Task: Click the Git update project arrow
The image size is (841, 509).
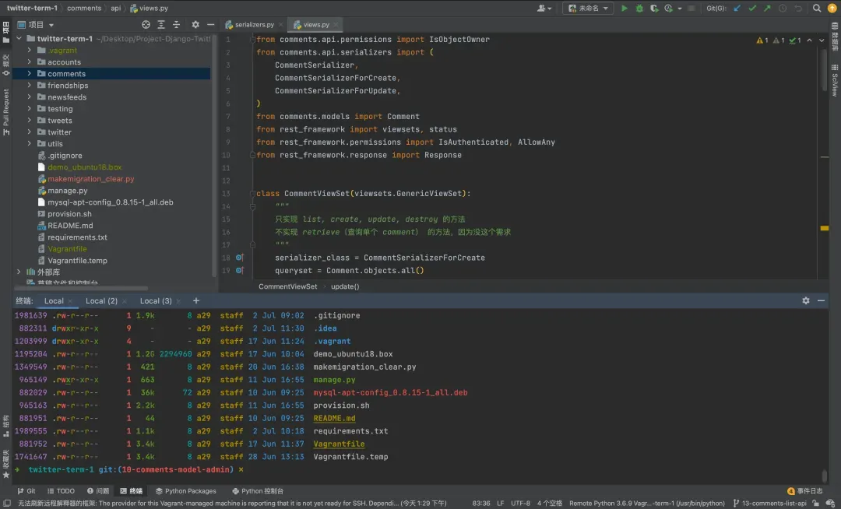Action: point(737,8)
